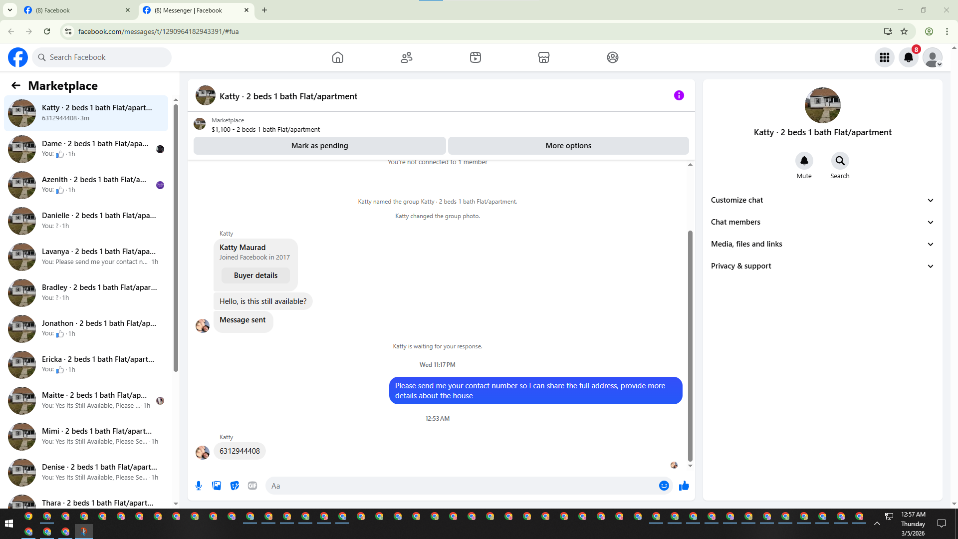Expand Privacy & support section
This screenshot has width=958, height=539.
coord(823,266)
